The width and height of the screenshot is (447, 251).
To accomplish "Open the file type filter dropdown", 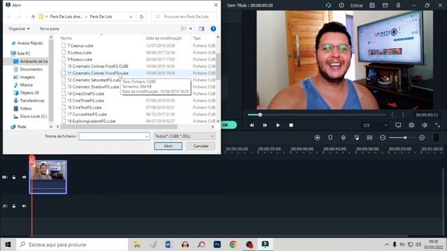I will 184,137.
